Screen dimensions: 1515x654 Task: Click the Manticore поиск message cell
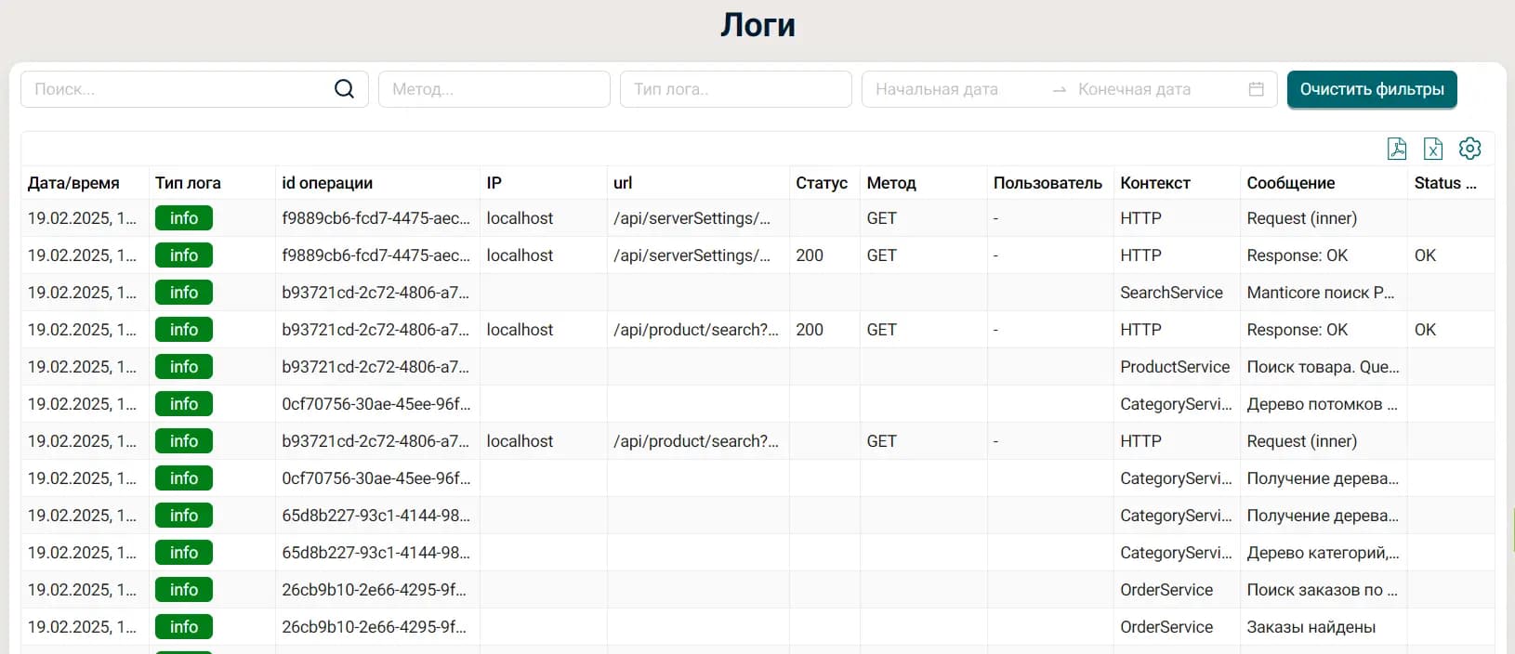click(1320, 293)
